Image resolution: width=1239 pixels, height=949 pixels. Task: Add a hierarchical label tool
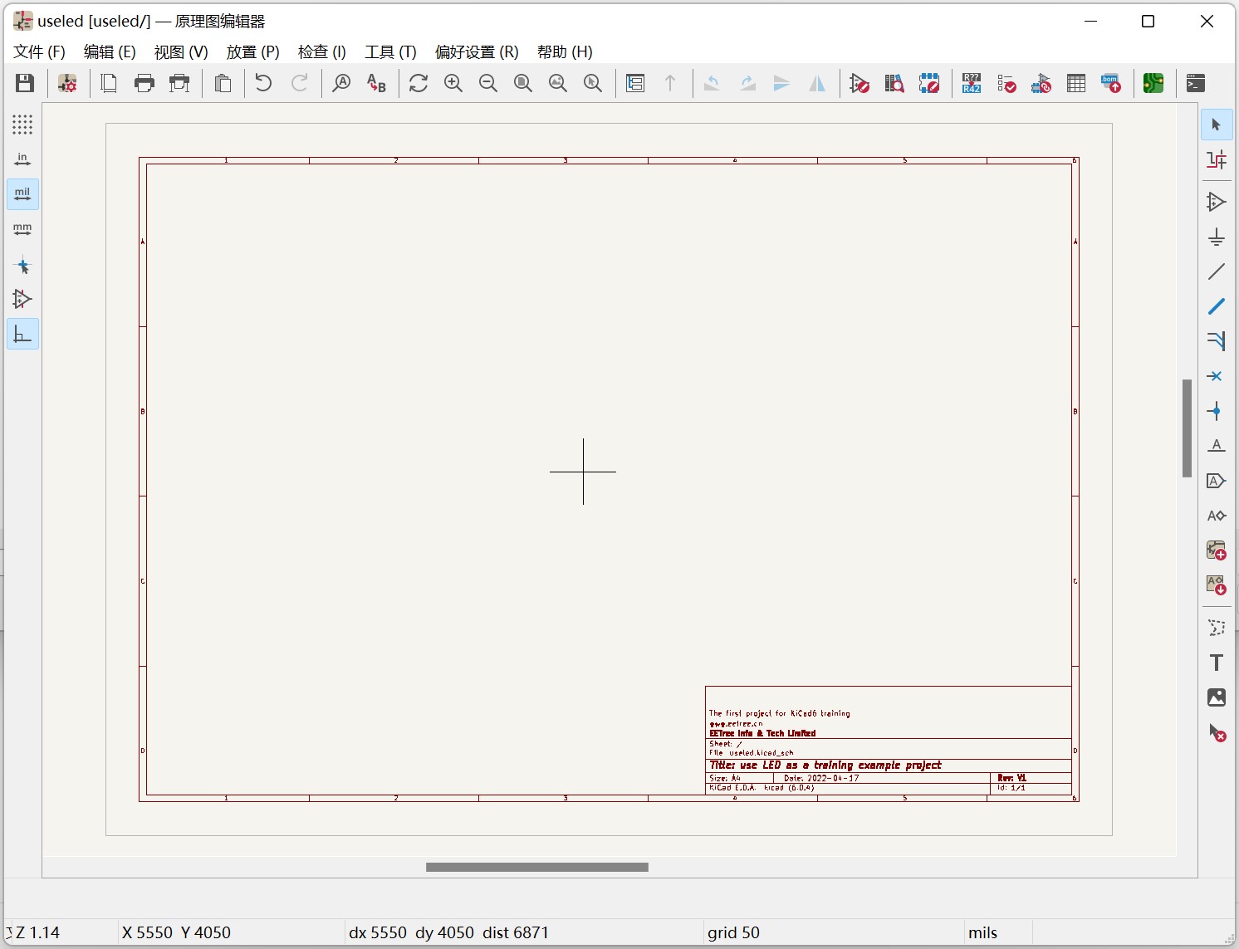tap(1217, 516)
